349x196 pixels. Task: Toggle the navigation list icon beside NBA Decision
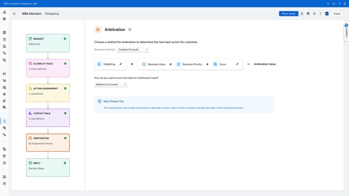click(14, 14)
